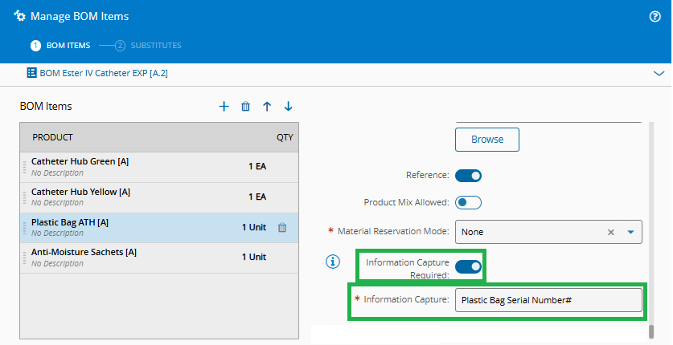Select Catheter Hub Green [A] row

tap(159, 168)
